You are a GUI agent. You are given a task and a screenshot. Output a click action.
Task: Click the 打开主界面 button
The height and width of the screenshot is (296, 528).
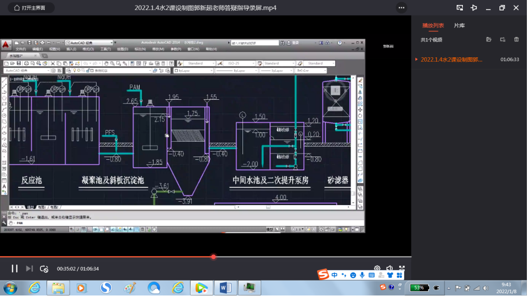click(x=31, y=8)
